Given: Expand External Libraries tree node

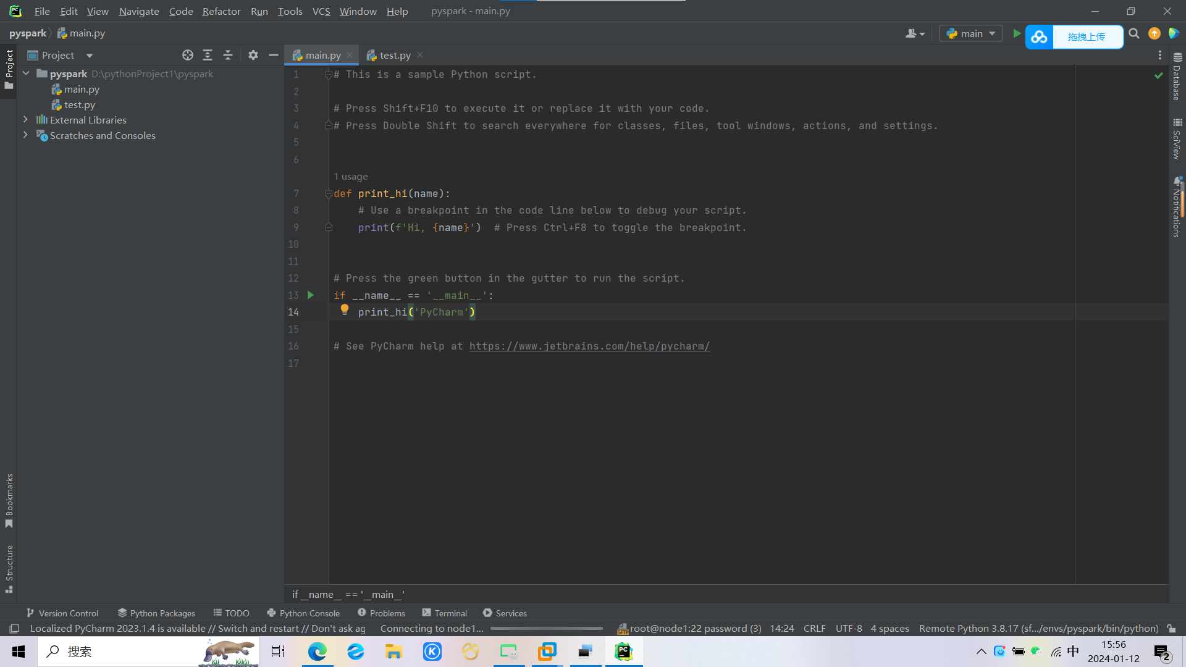Looking at the screenshot, I should coord(25,120).
